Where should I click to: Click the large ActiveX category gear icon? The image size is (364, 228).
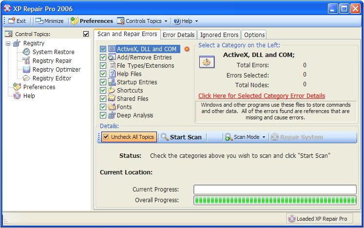point(207,62)
